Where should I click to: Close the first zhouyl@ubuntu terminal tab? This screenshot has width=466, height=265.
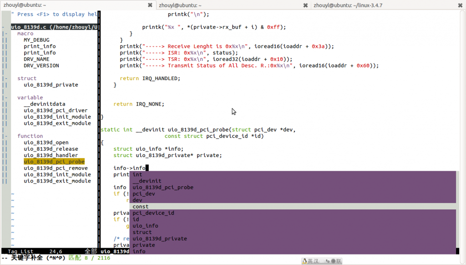pyautogui.click(x=150, y=5)
